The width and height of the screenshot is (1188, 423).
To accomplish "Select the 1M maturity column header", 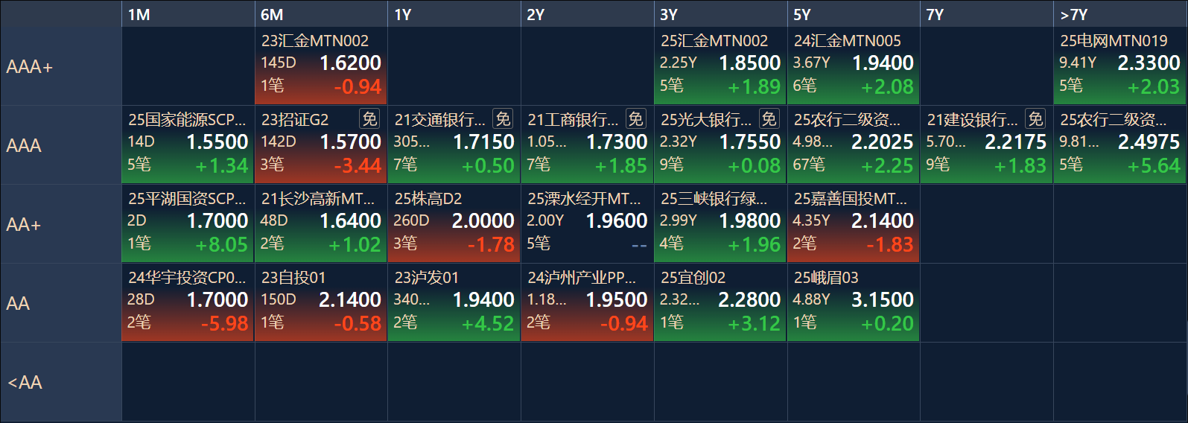I will click(188, 14).
